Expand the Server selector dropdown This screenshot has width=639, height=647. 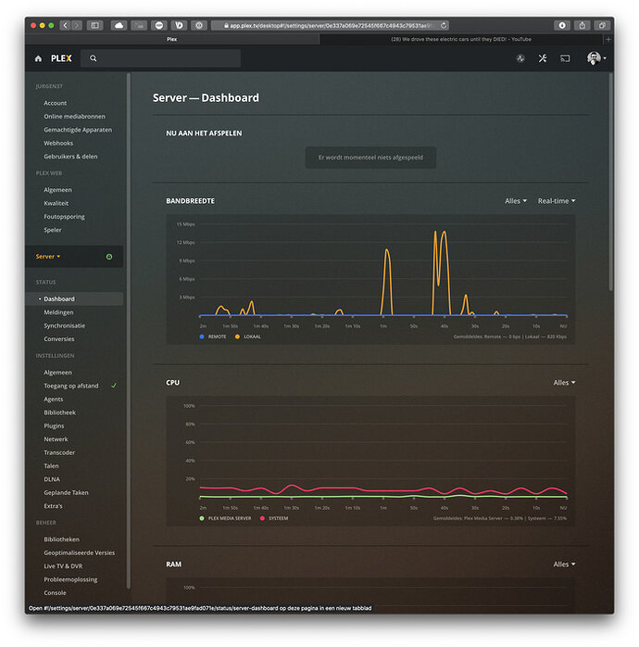click(48, 257)
